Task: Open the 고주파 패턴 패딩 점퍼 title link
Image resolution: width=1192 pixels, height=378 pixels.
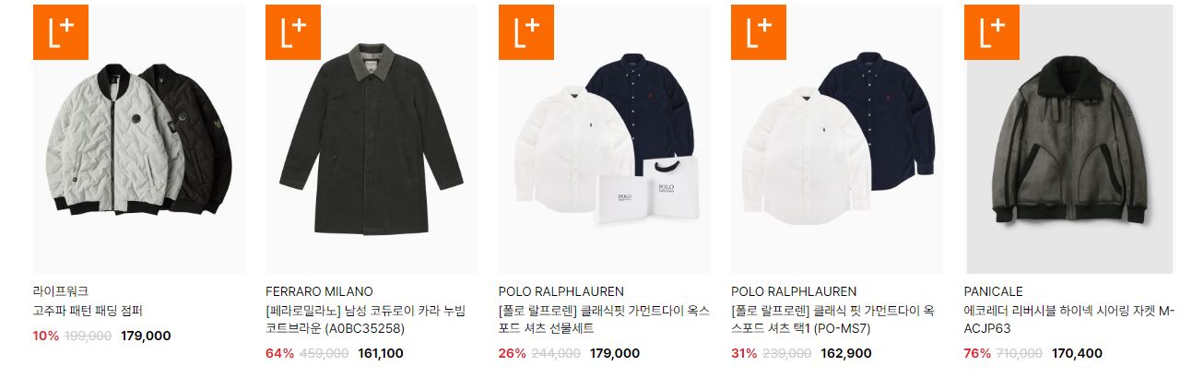Action: 88,311
